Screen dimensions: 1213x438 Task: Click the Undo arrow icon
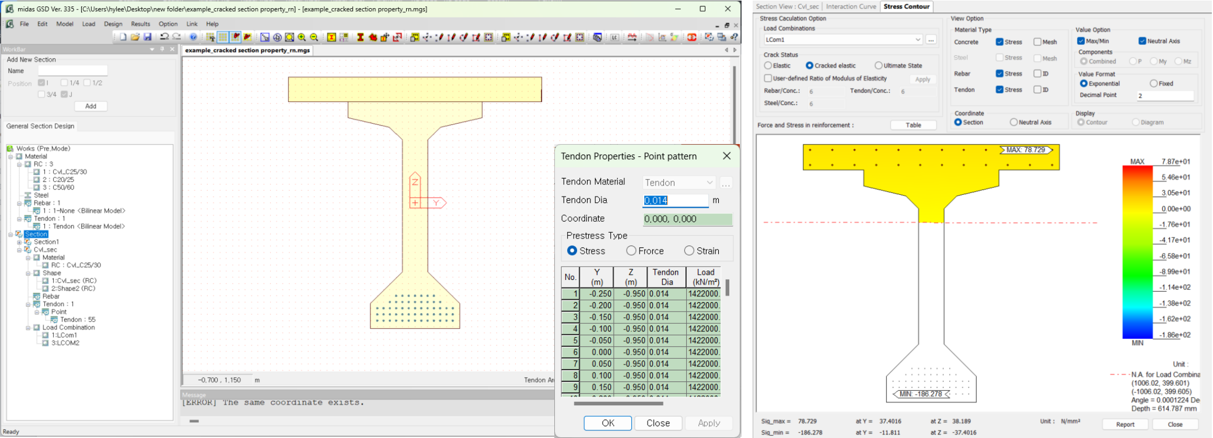(x=164, y=37)
